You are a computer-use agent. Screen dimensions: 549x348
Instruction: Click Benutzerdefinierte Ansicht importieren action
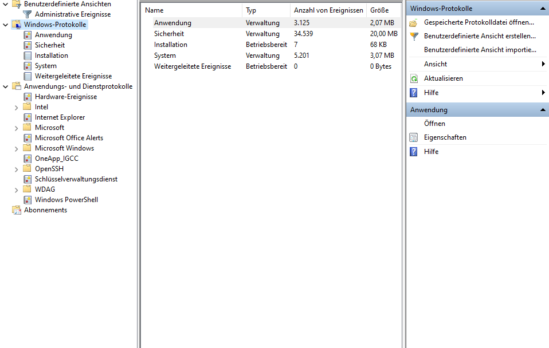click(x=480, y=50)
